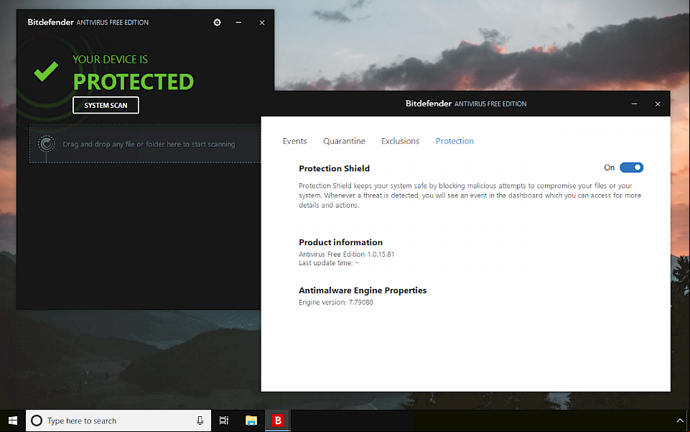Click the Antimalware Engine Properties heading
Viewport: 690px width, 432px height.
tap(363, 290)
